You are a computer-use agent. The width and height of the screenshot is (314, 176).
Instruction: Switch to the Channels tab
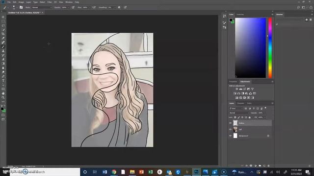[240, 103]
